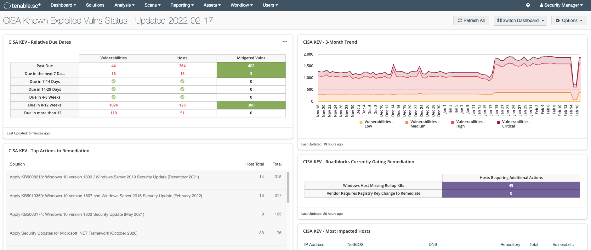Click green check for 7-14 Days Hosts
591x250 pixels.
pyautogui.click(x=182, y=81)
